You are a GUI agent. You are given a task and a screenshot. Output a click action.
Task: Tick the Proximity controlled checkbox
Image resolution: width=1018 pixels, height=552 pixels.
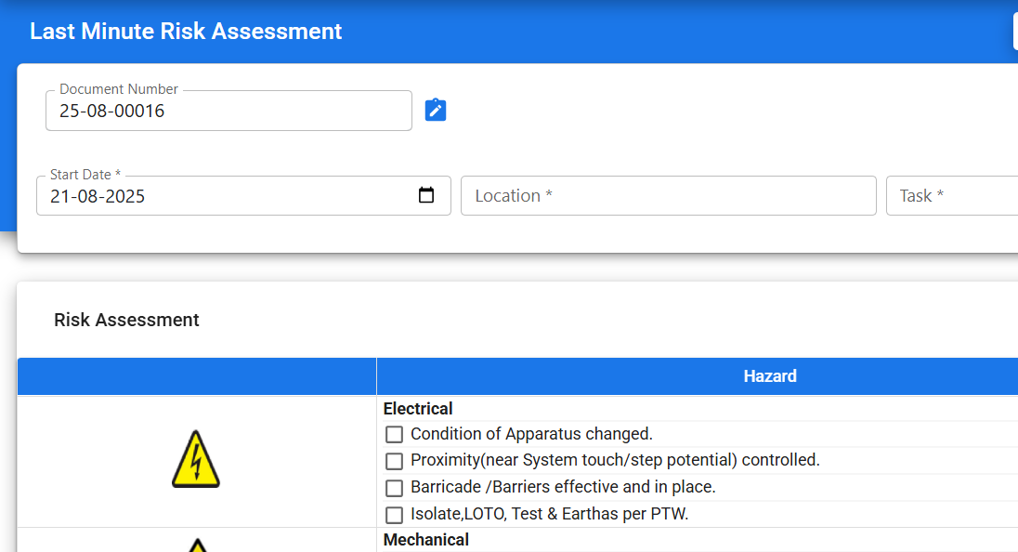395,461
